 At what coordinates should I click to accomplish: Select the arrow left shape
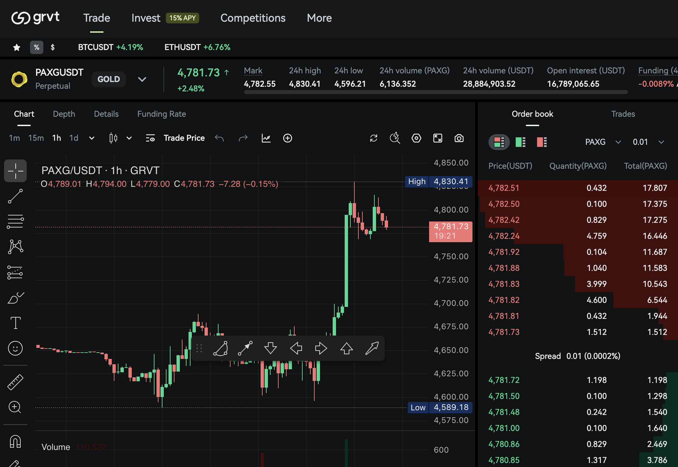click(296, 349)
